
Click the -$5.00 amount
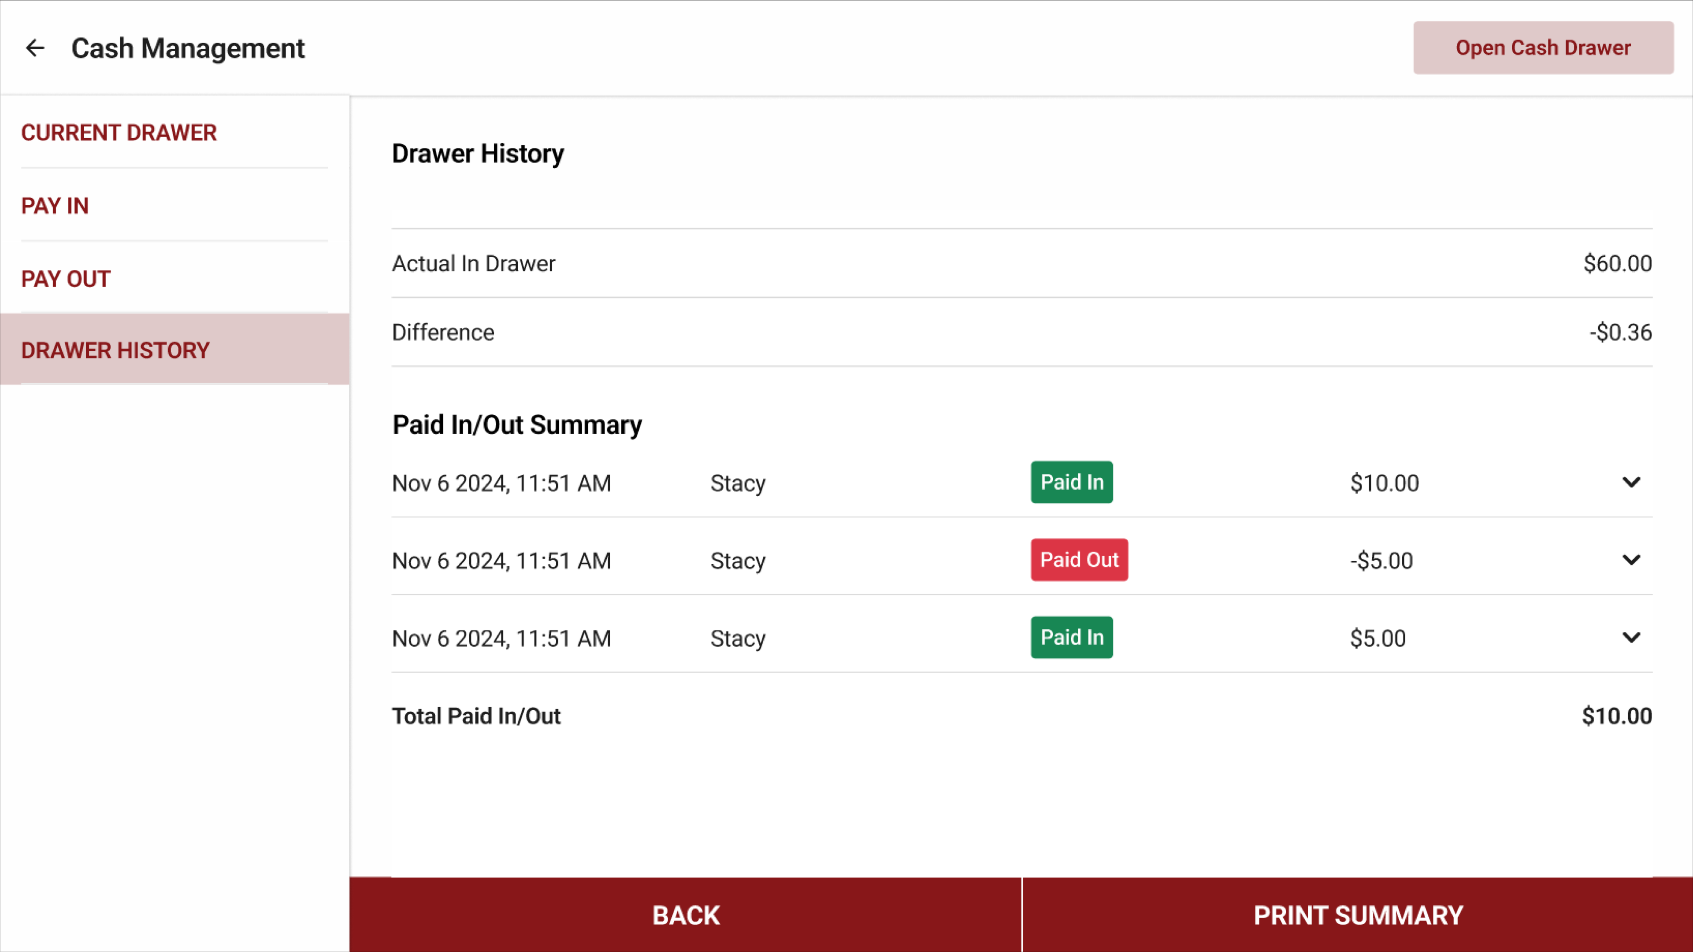coord(1381,561)
